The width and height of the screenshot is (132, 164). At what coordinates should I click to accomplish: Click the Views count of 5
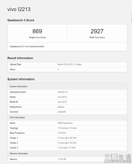(x=58, y=69)
